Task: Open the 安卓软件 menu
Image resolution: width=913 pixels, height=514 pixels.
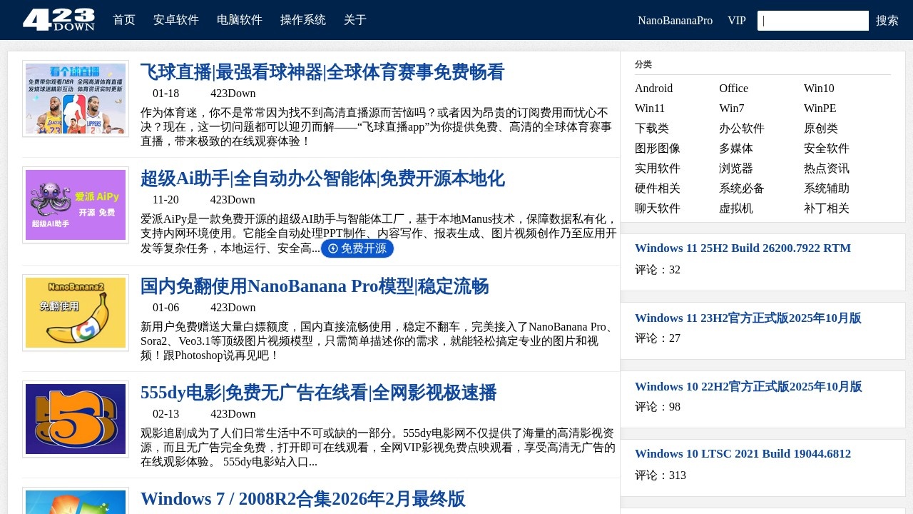Action: point(176,20)
